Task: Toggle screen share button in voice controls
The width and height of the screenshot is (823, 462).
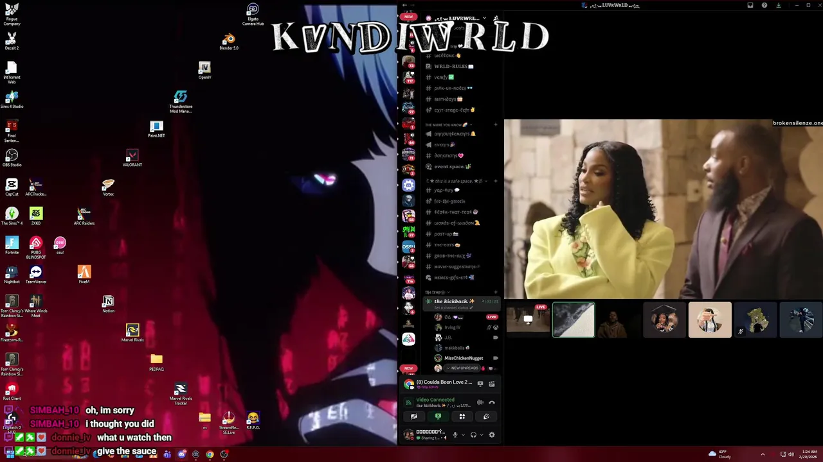Action: point(438,416)
